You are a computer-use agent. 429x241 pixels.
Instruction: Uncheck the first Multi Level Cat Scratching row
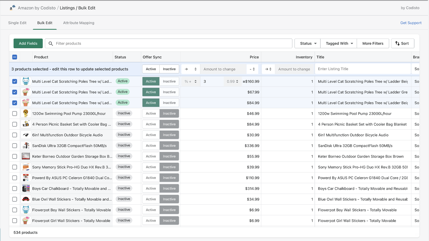(15, 81)
